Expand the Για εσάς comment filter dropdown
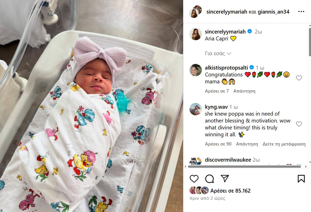This screenshot has width=311, height=212. [x=218, y=53]
